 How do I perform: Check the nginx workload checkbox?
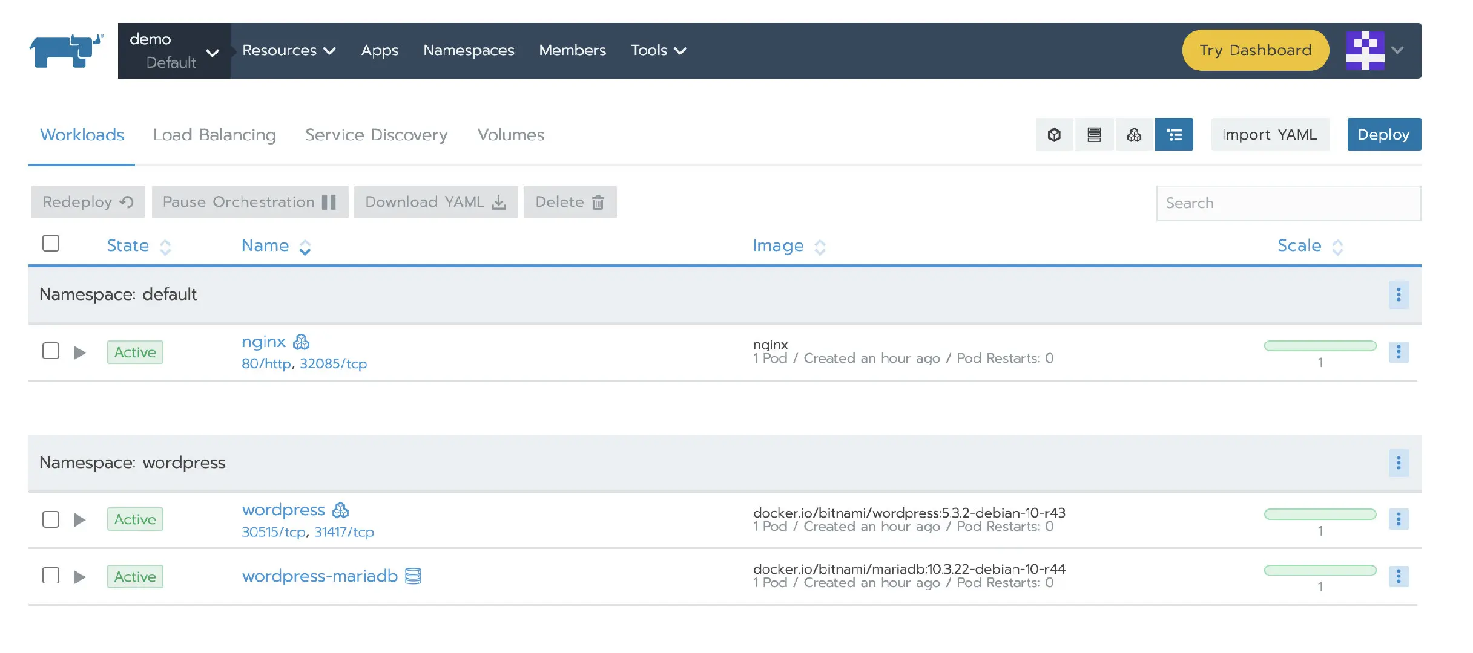pos(51,351)
